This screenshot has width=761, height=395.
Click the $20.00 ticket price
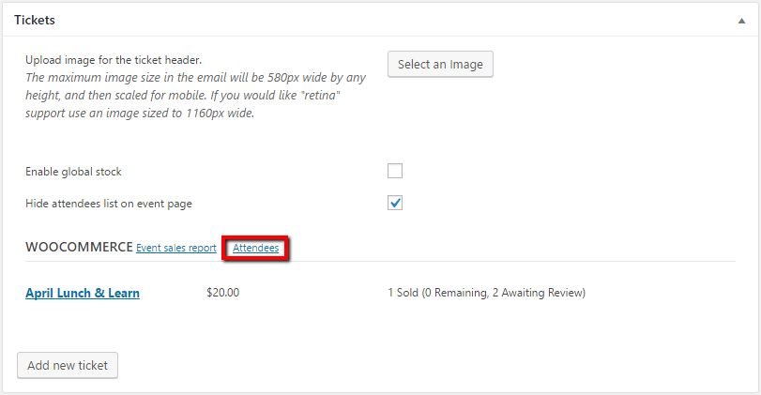(222, 293)
